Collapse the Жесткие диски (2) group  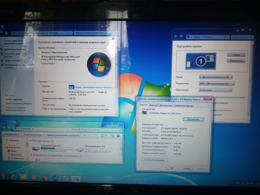pyautogui.click(x=31, y=141)
